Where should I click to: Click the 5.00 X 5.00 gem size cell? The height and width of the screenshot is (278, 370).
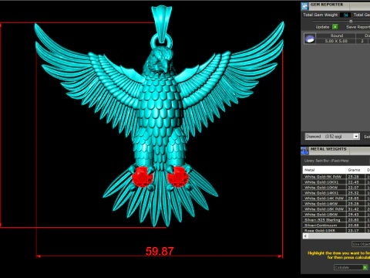[x=336, y=41]
